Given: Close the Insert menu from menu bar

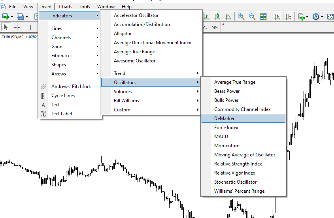Looking at the screenshot, I should click(x=46, y=7).
